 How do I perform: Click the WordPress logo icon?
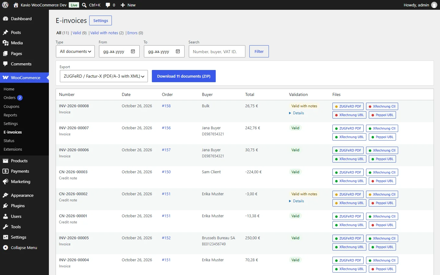coord(5,5)
